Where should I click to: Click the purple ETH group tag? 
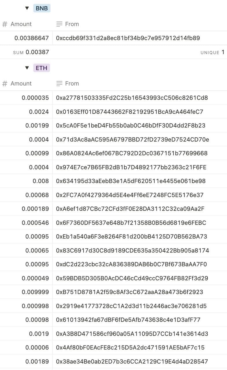[42, 68]
